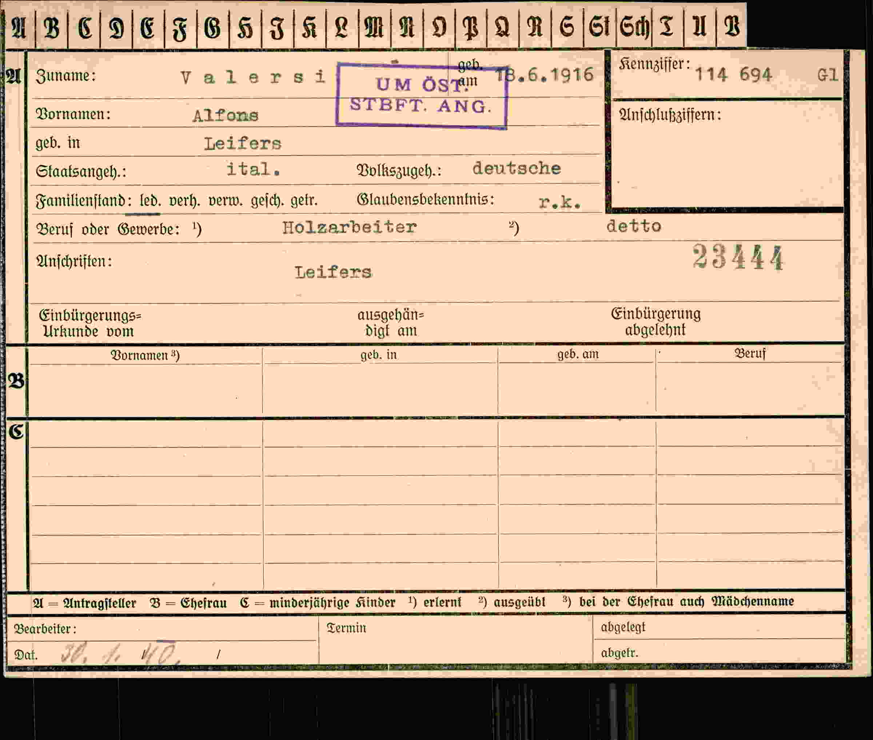Click the typed first name 'Alfons'

[226, 115]
